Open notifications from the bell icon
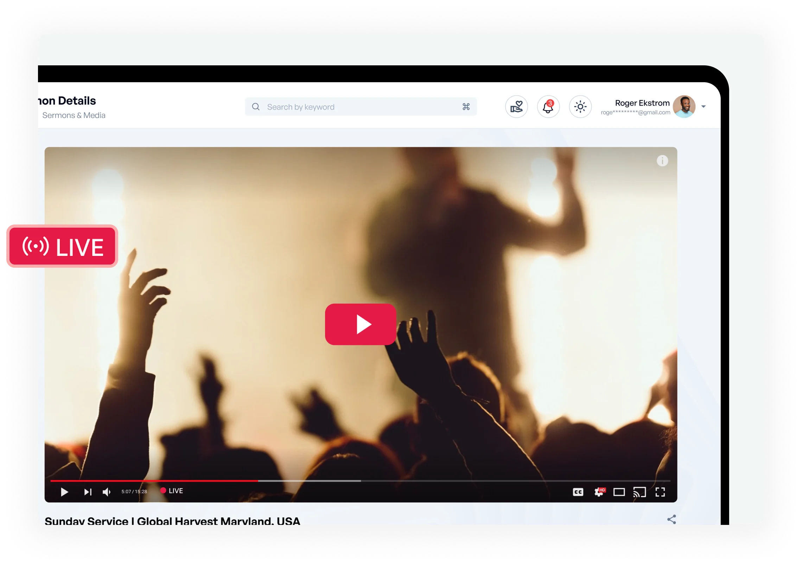802x566 pixels. pos(548,107)
